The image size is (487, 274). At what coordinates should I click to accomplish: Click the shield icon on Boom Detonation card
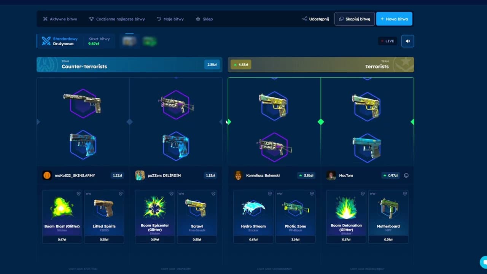tap(363, 194)
